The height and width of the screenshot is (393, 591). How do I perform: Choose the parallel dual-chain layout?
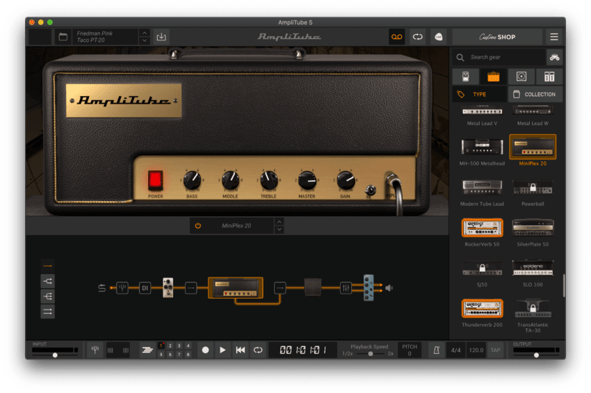pos(47,312)
